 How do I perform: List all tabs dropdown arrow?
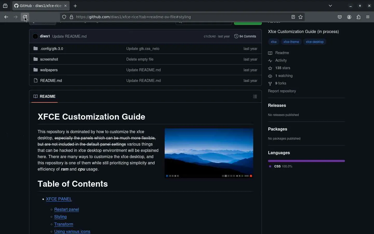coord(330,6)
